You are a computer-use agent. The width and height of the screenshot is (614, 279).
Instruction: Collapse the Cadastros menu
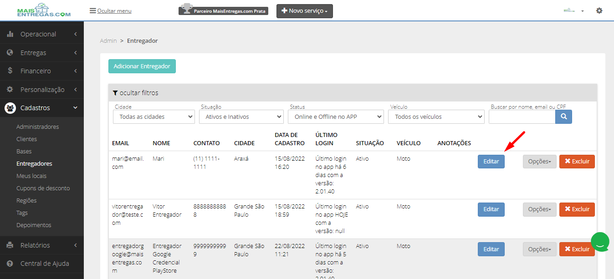(42, 108)
